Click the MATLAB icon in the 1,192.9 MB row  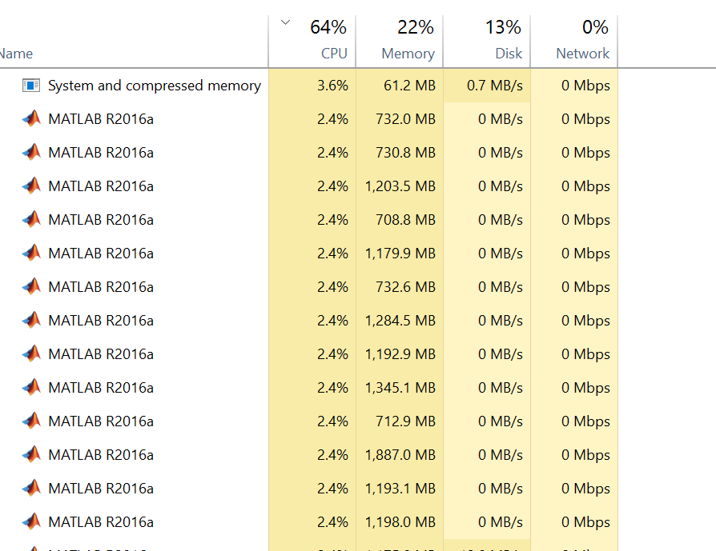31,354
